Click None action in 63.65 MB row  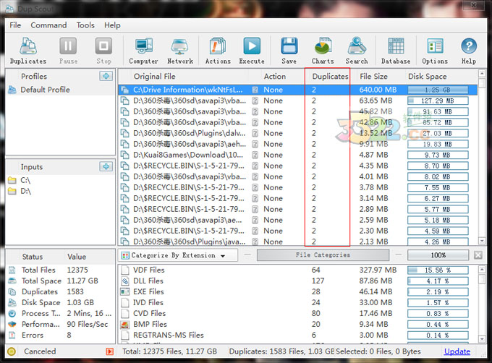273,101
